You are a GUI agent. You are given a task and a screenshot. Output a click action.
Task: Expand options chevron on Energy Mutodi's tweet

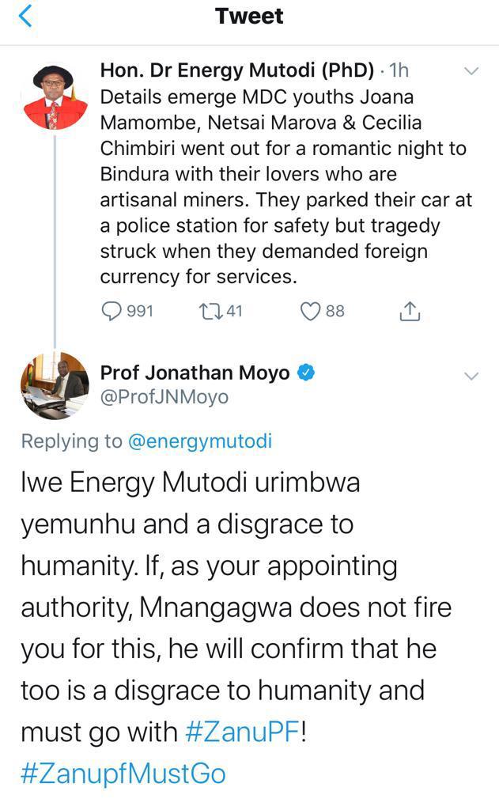[x=471, y=71]
